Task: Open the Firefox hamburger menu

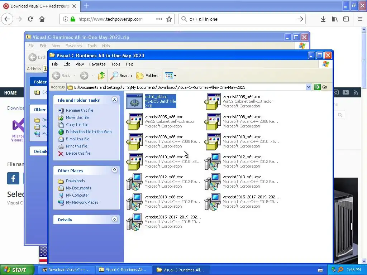Action: click(x=360, y=19)
